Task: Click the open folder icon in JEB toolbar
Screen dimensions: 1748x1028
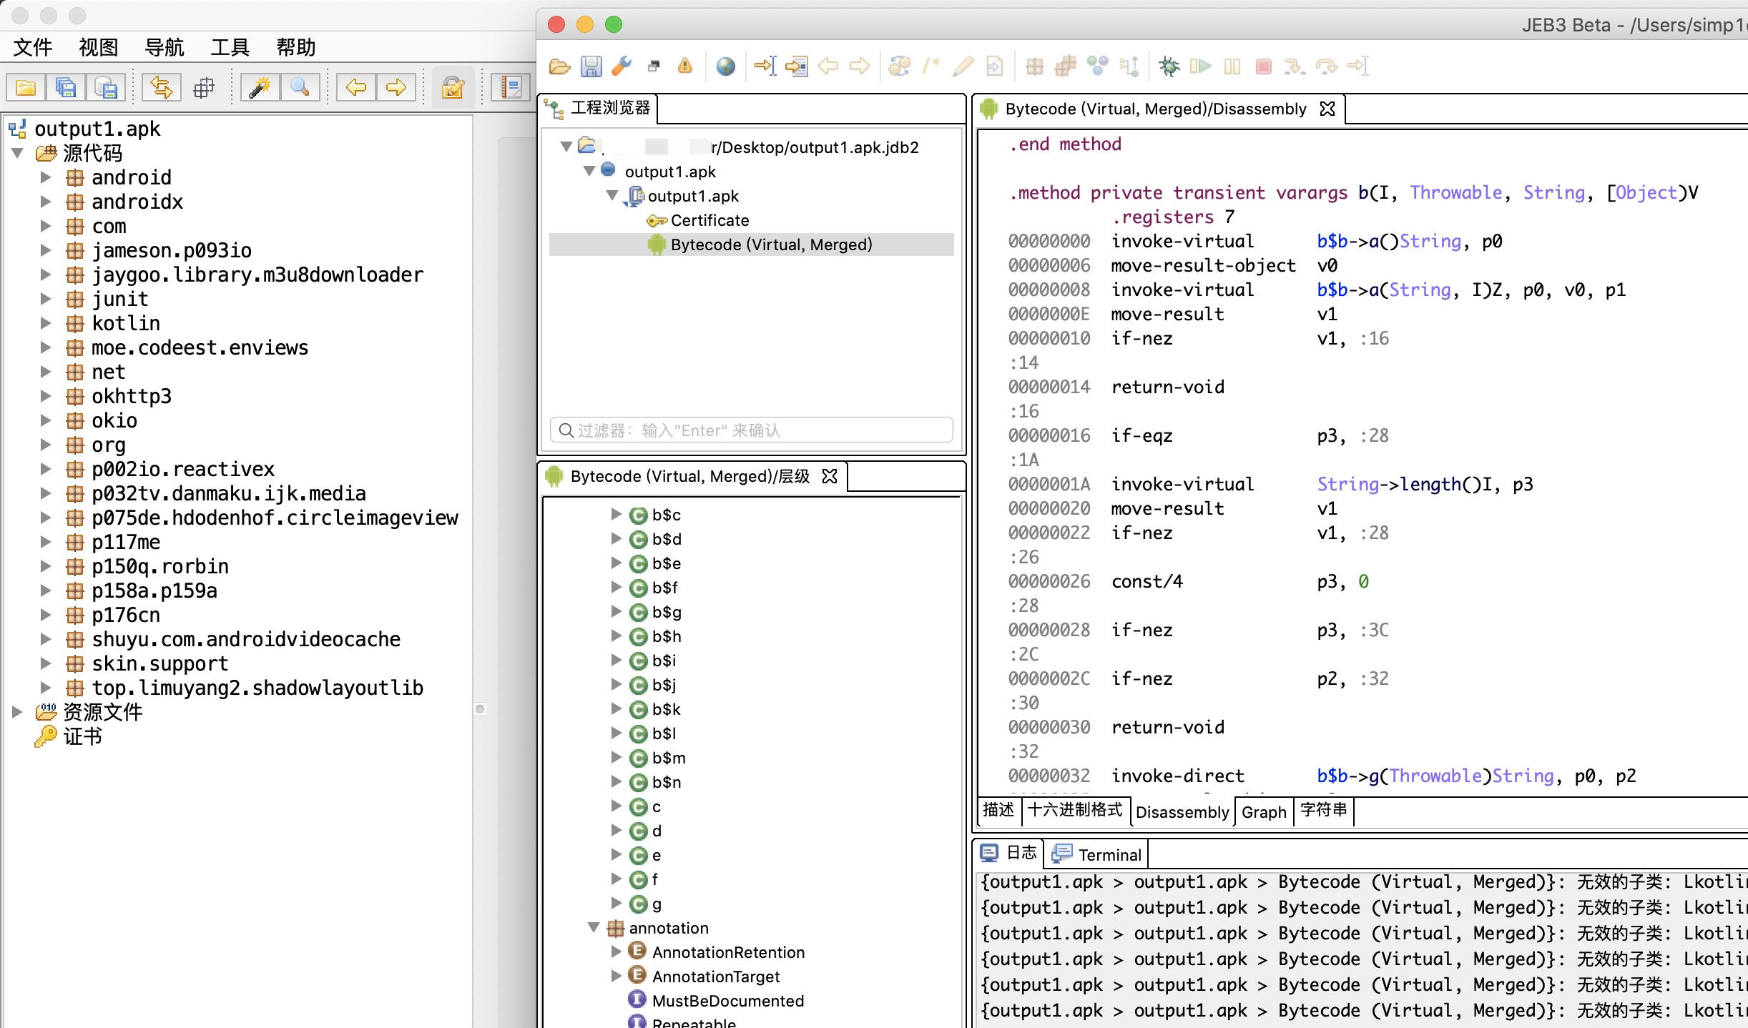Action: (x=559, y=66)
